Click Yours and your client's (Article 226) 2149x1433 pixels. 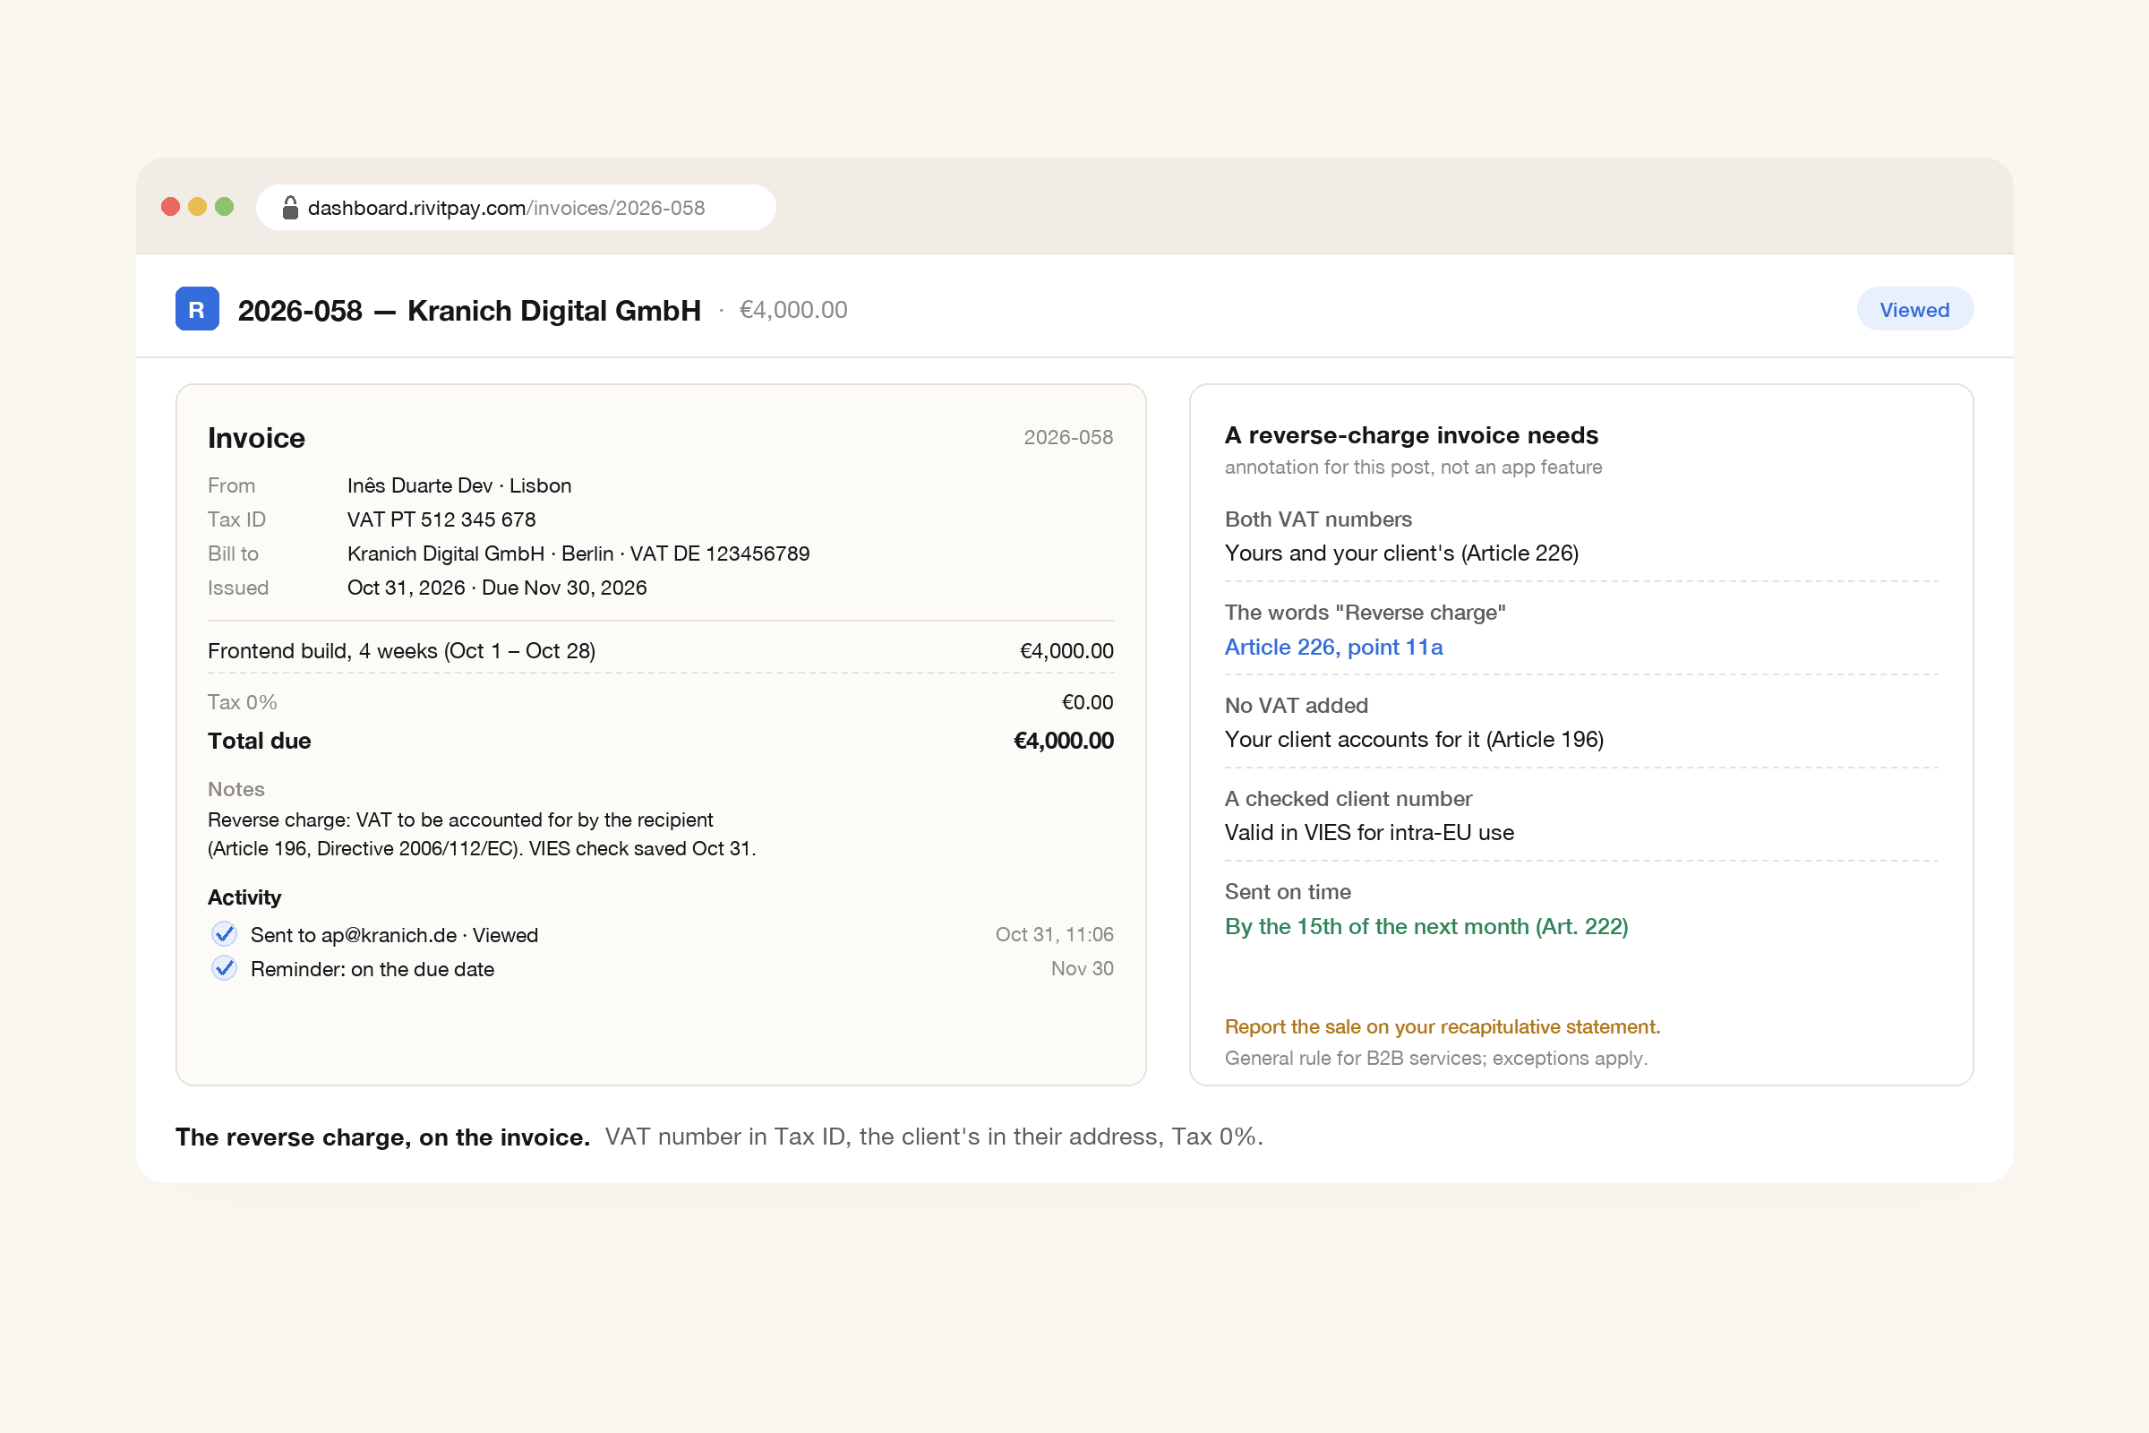(1401, 553)
